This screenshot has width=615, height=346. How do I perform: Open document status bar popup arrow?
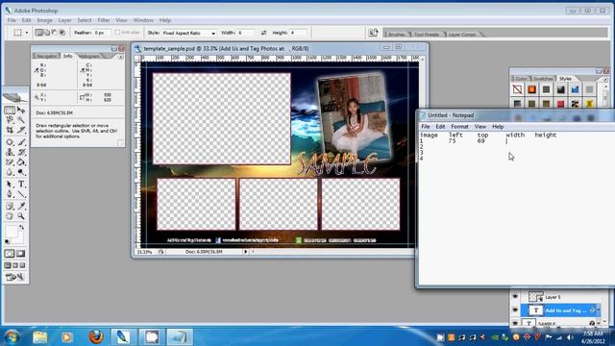pos(246,252)
